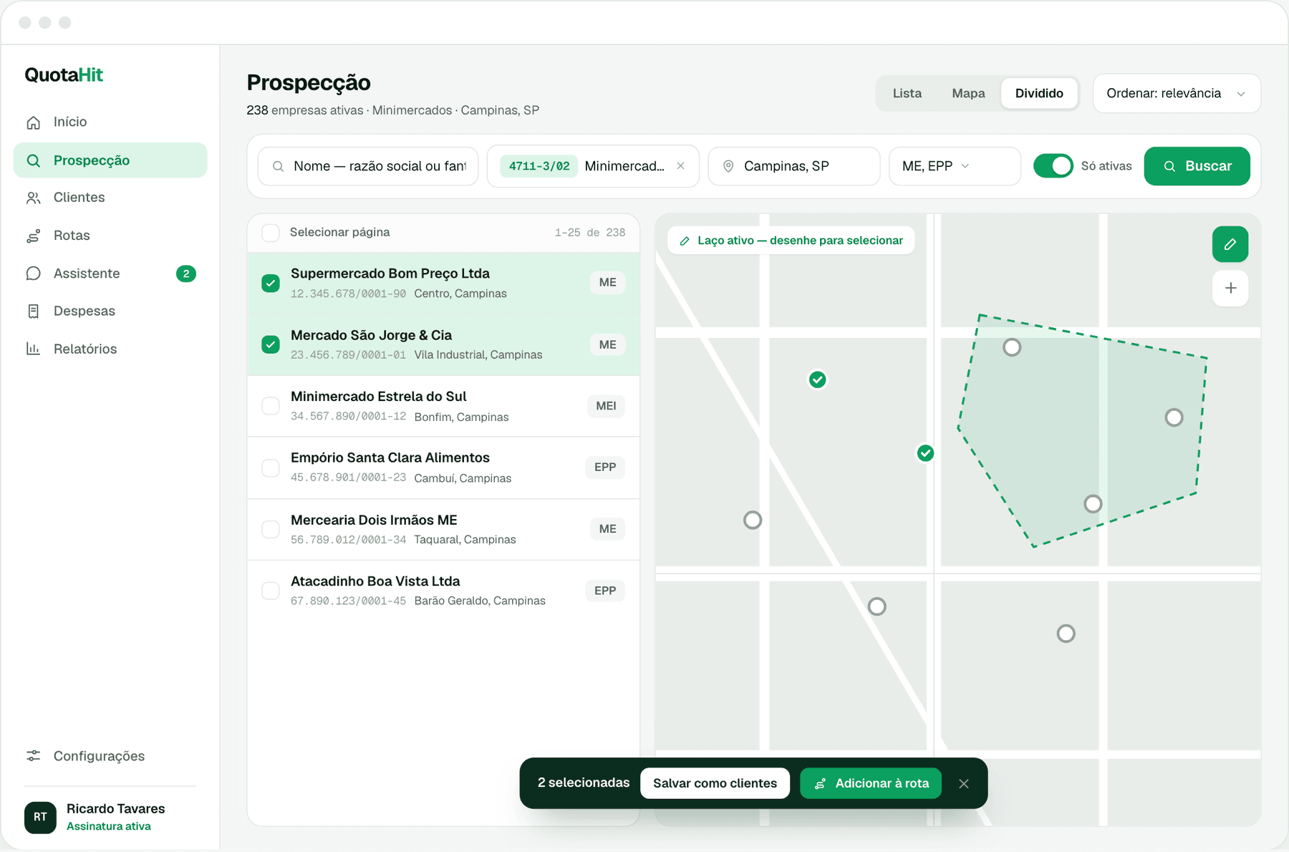Click 'Taquaral, Campinas' address text
1289x852 pixels.
click(x=465, y=539)
